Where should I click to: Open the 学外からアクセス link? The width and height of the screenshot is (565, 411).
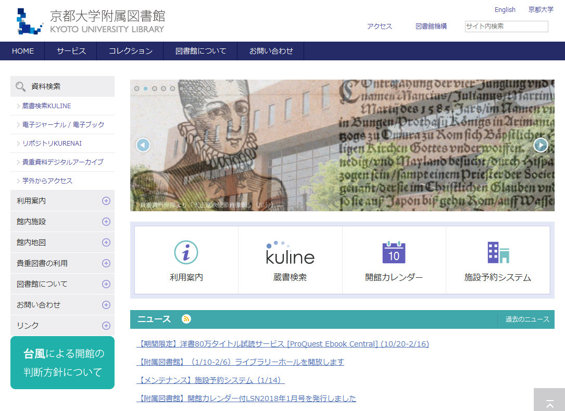[47, 181]
